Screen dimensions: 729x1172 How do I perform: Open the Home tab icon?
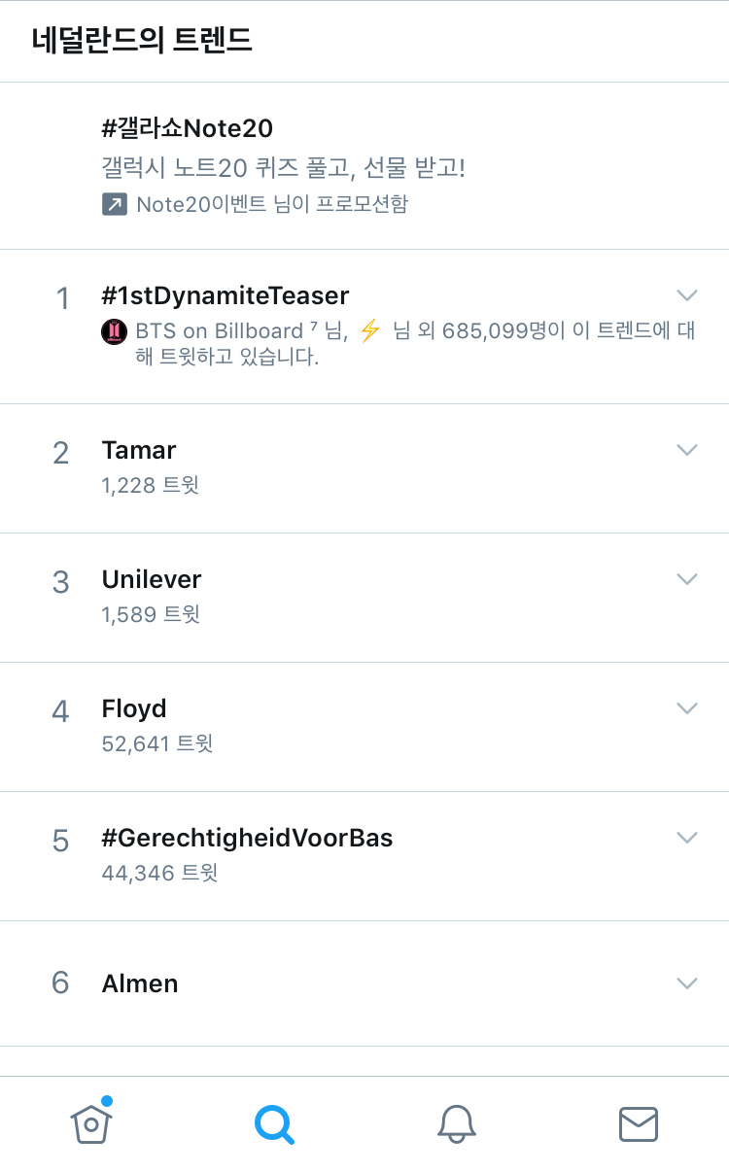click(x=90, y=1123)
